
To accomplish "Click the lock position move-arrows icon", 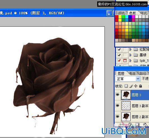I will [x=136, y=86].
